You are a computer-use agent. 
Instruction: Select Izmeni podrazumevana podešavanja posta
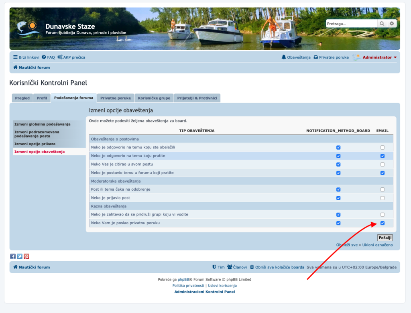pyautogui.click(x=49, y=134)
